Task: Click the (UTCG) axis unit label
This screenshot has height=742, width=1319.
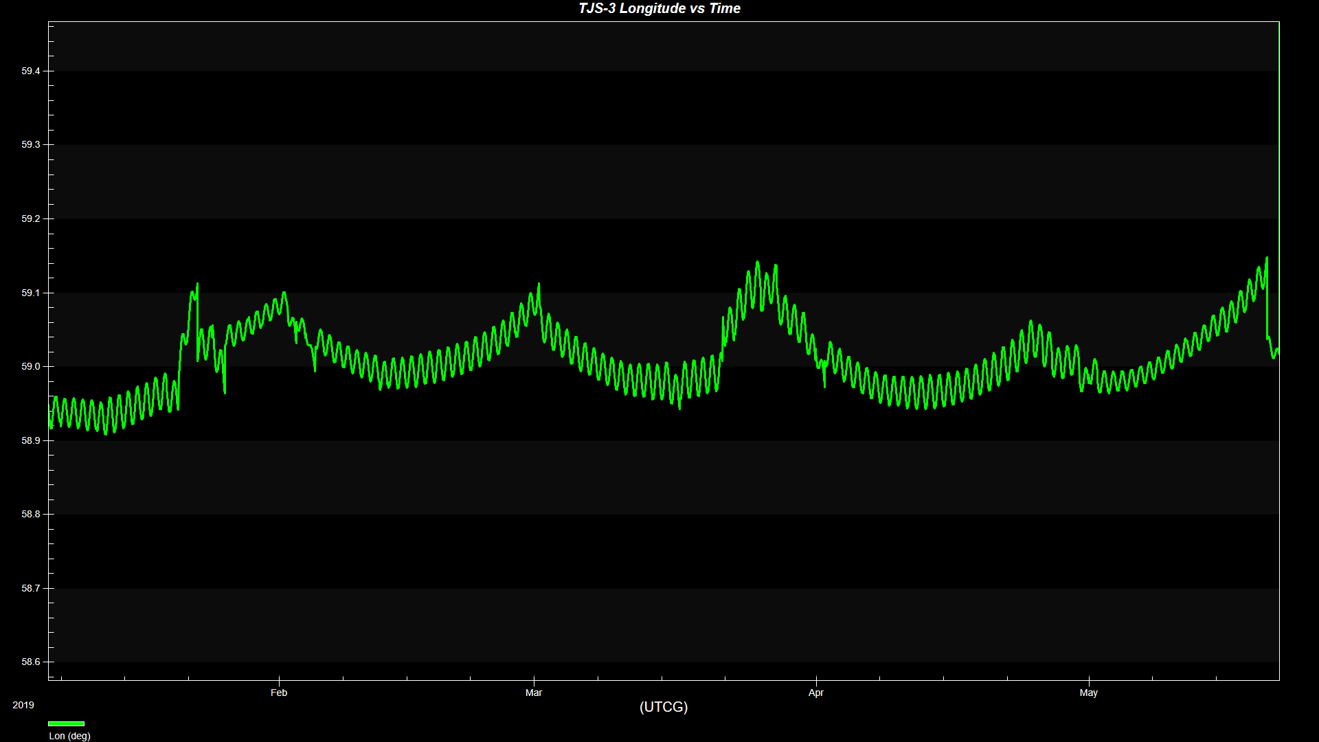Action: click(x=663, y=707)
